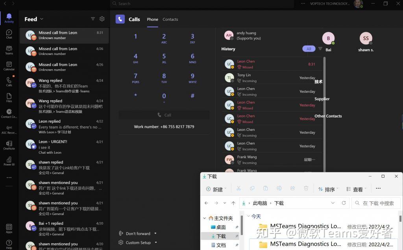Open the OneNote sidebar icon
Viewport: 403px width, 250px height.
click(x=9, y=145)
